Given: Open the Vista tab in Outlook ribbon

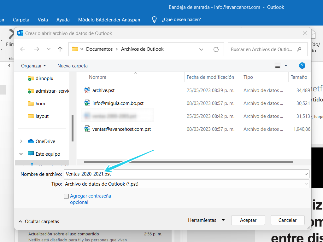Looking at the screenshot, I should [x=43, y=20].
